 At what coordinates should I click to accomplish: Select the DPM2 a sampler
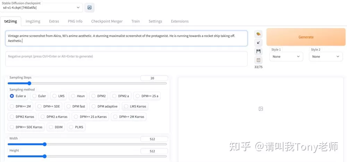click(x=121, y=96)
